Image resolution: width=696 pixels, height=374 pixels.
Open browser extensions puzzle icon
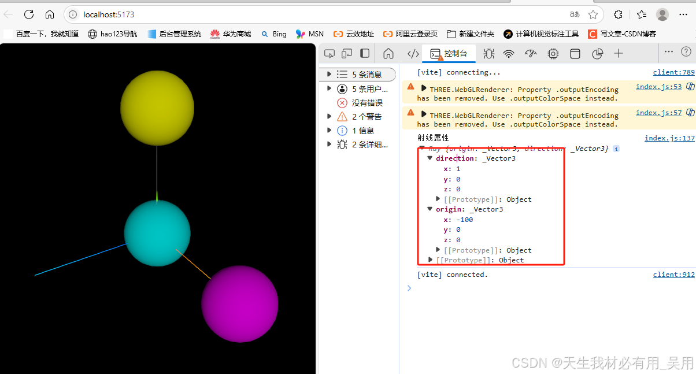618,14
